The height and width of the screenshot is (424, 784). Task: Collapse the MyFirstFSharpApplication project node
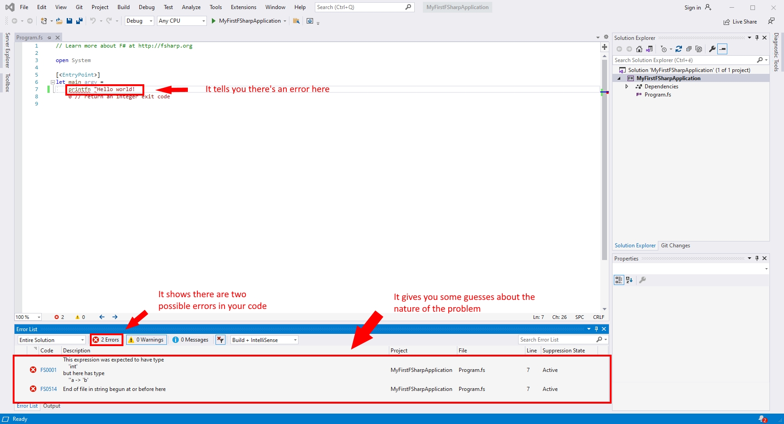[619, 78]
